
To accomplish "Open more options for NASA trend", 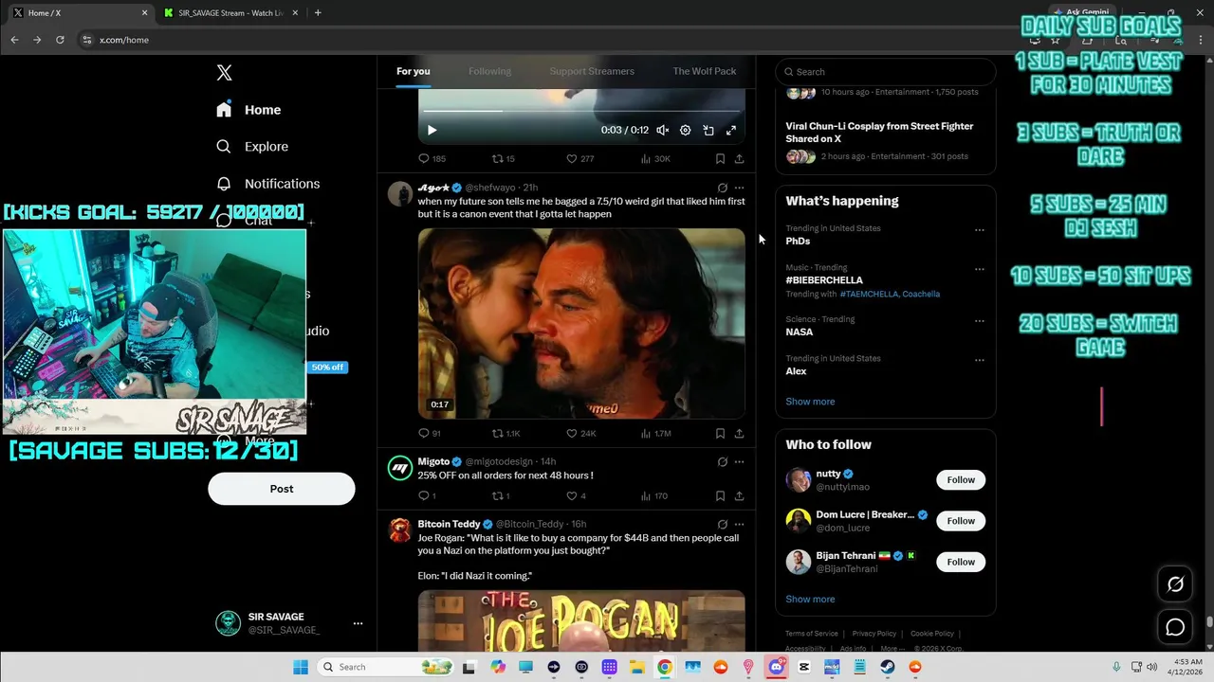I will [x=980, y=321].
